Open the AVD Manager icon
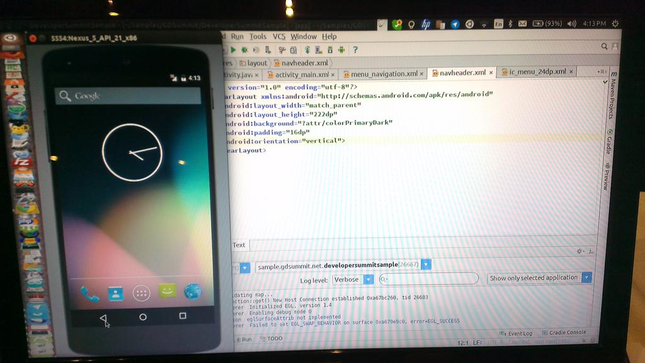The height and width of the screenshot is (363, 645). click(x=318, y=50)
